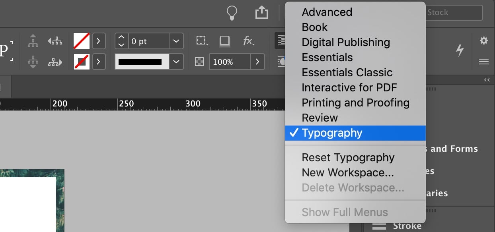Click the fill None color swatch
The image size is (495, 232).
81,41
